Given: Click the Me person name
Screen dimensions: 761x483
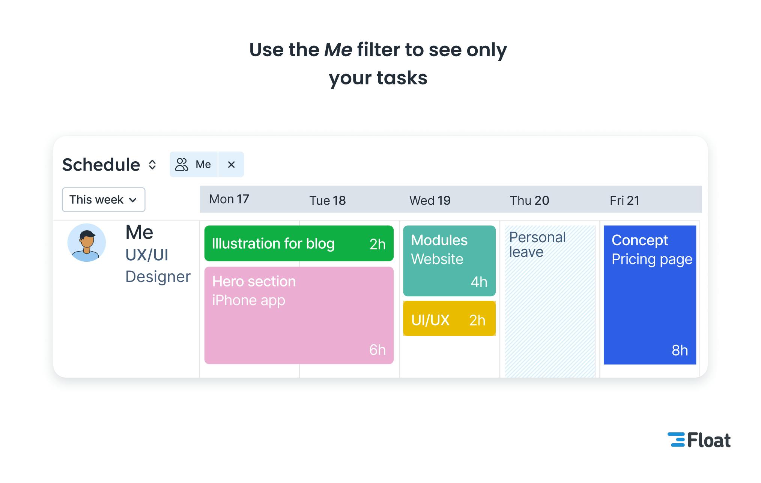Looking at the screenshot, I should [139, 232].
